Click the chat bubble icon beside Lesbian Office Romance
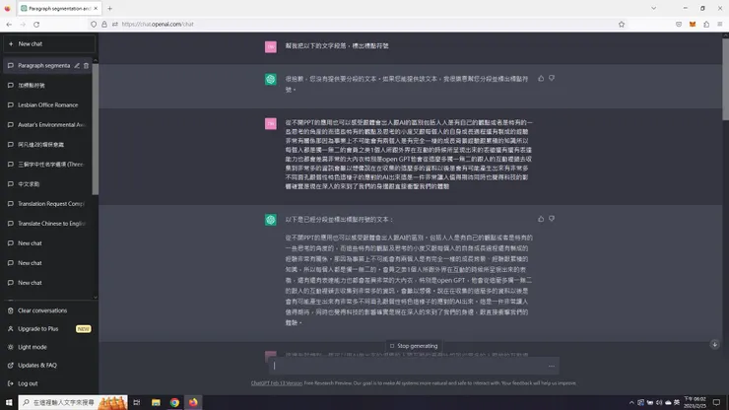 pyautogui.click(x=10, y=105)
